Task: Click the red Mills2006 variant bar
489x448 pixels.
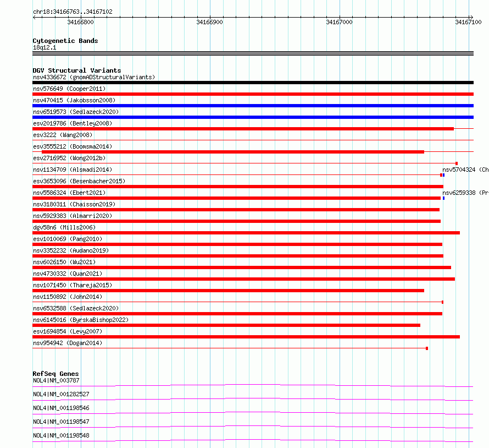Action: [x=246, y=233]
